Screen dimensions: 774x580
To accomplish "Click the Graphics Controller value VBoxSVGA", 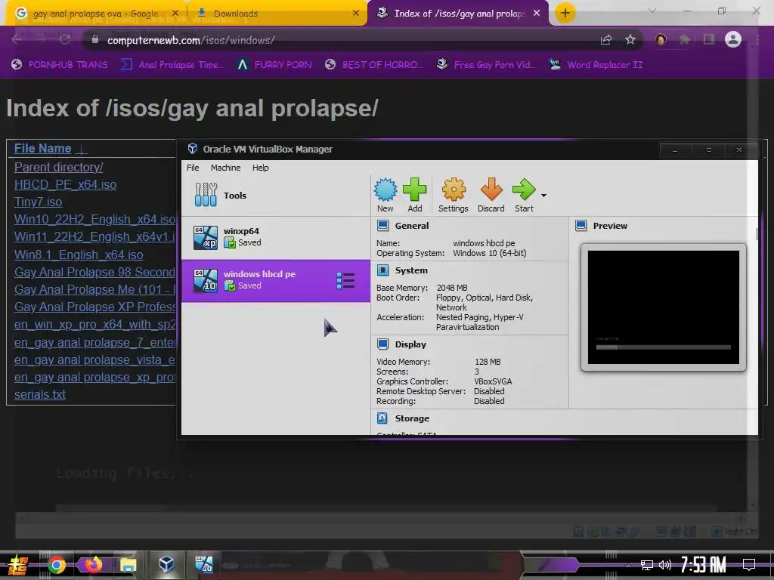I will 493,381.
